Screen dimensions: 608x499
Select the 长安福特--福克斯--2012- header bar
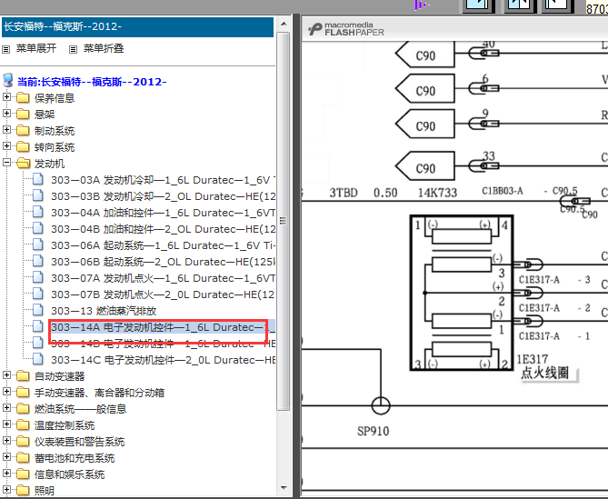[x=137, y=26]
